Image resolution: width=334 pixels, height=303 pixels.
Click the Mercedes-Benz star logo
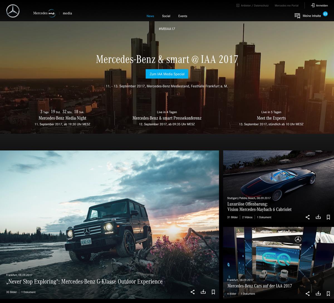click(x=13, y=11)
